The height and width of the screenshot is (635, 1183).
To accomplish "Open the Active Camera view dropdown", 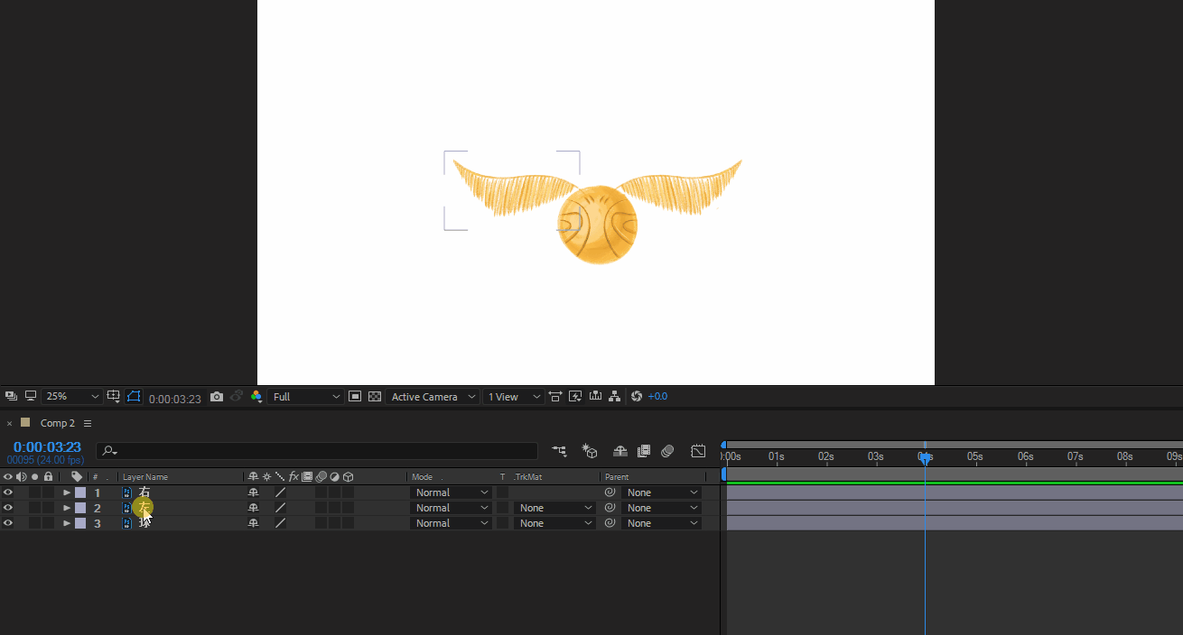I will pos(433,396).
